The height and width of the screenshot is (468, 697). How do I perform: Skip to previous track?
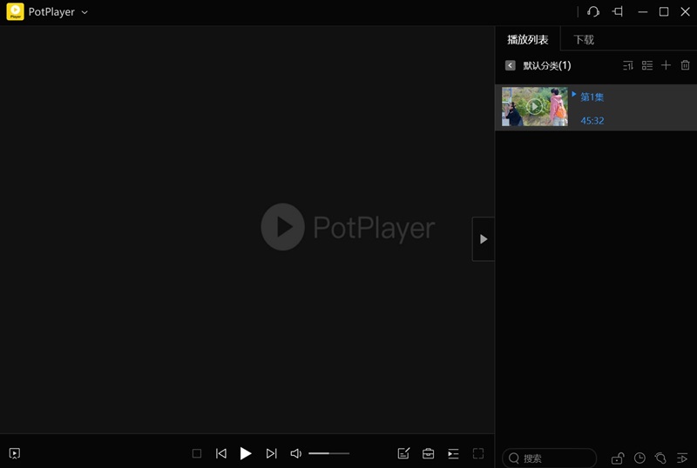pyautogui.click(x=221, y=453)
